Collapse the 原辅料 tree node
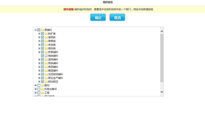Image resolution: width=205 pixels, height=114 pixels. [x=35, y=30]
